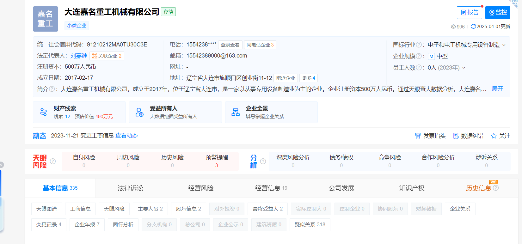Open the 受益所有人 card

175,112
